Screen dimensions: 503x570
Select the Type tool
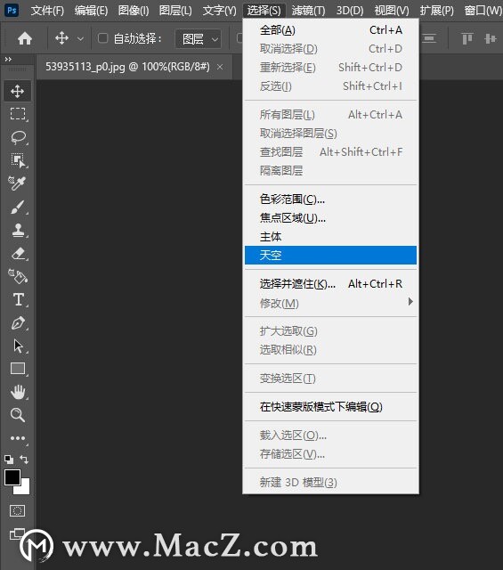tap(18, 300)
